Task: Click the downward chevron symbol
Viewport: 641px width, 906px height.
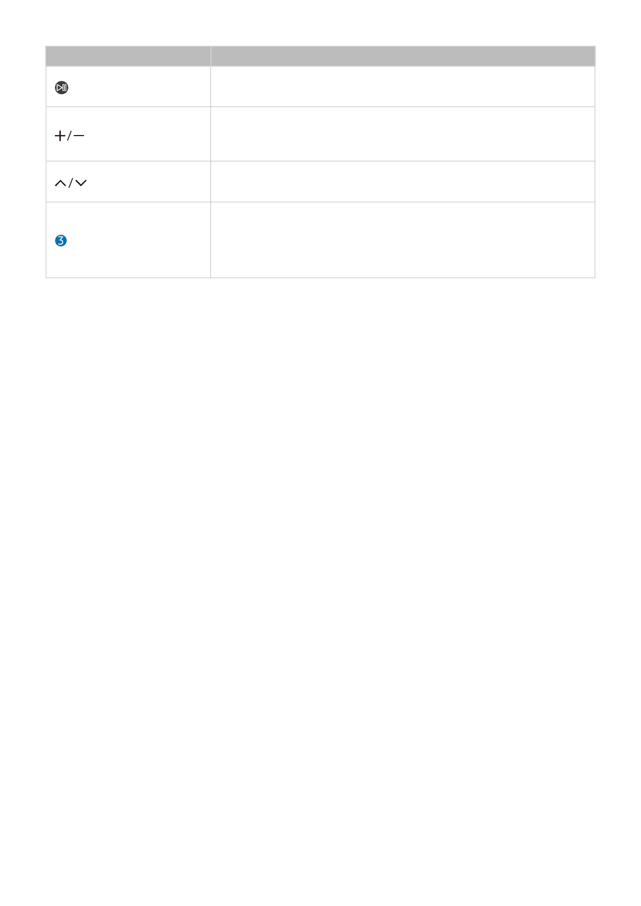Action: pyautogui.click(x=81, y=183)
